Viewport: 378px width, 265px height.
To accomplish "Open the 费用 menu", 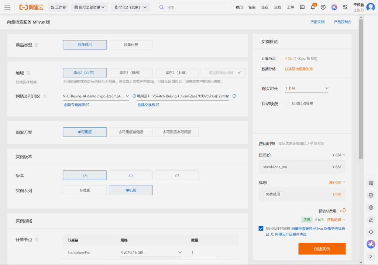I will point(239,7).
